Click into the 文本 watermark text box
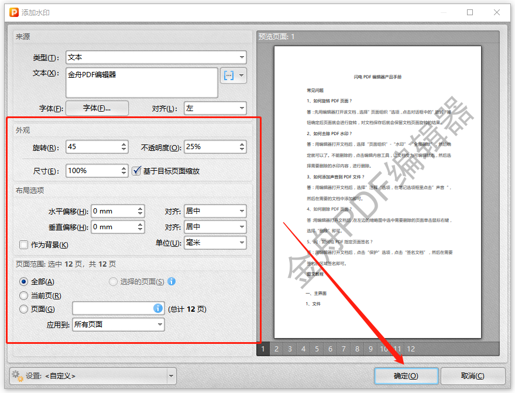 tap(142, 82)
